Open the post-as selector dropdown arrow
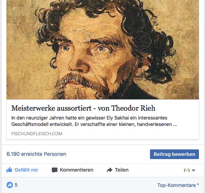The image size is (205, 193). point(193,170)
